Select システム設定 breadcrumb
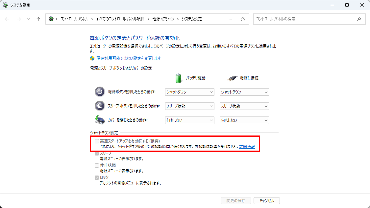Screen dimensions: 370x208 [192, 19]
